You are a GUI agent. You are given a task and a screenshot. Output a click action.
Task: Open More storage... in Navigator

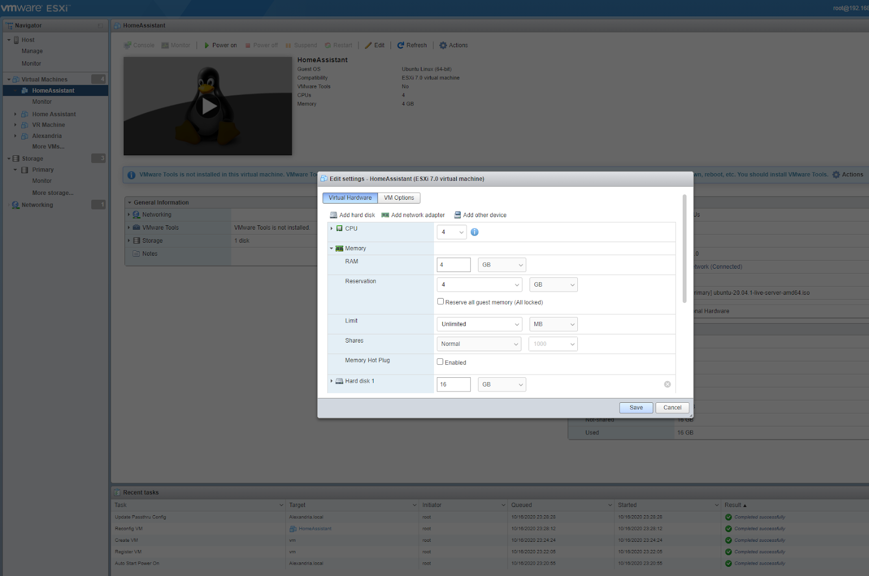click(x=53, y=193)
